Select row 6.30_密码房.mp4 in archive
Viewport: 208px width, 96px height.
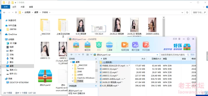pos(147,86)
